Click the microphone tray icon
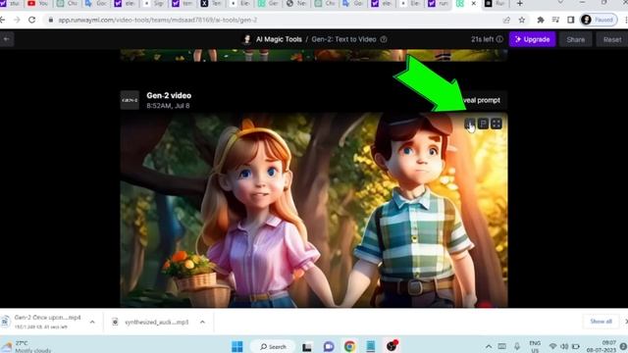This screenshot has height=353, width=628. click(x=517, y=346)
